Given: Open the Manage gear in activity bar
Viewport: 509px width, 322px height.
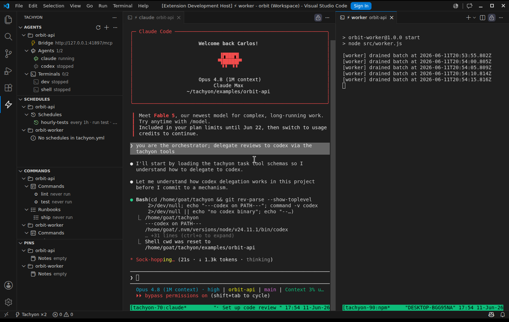Looking at the screenshot, I should pyautogui.click(x=8, y=302).
